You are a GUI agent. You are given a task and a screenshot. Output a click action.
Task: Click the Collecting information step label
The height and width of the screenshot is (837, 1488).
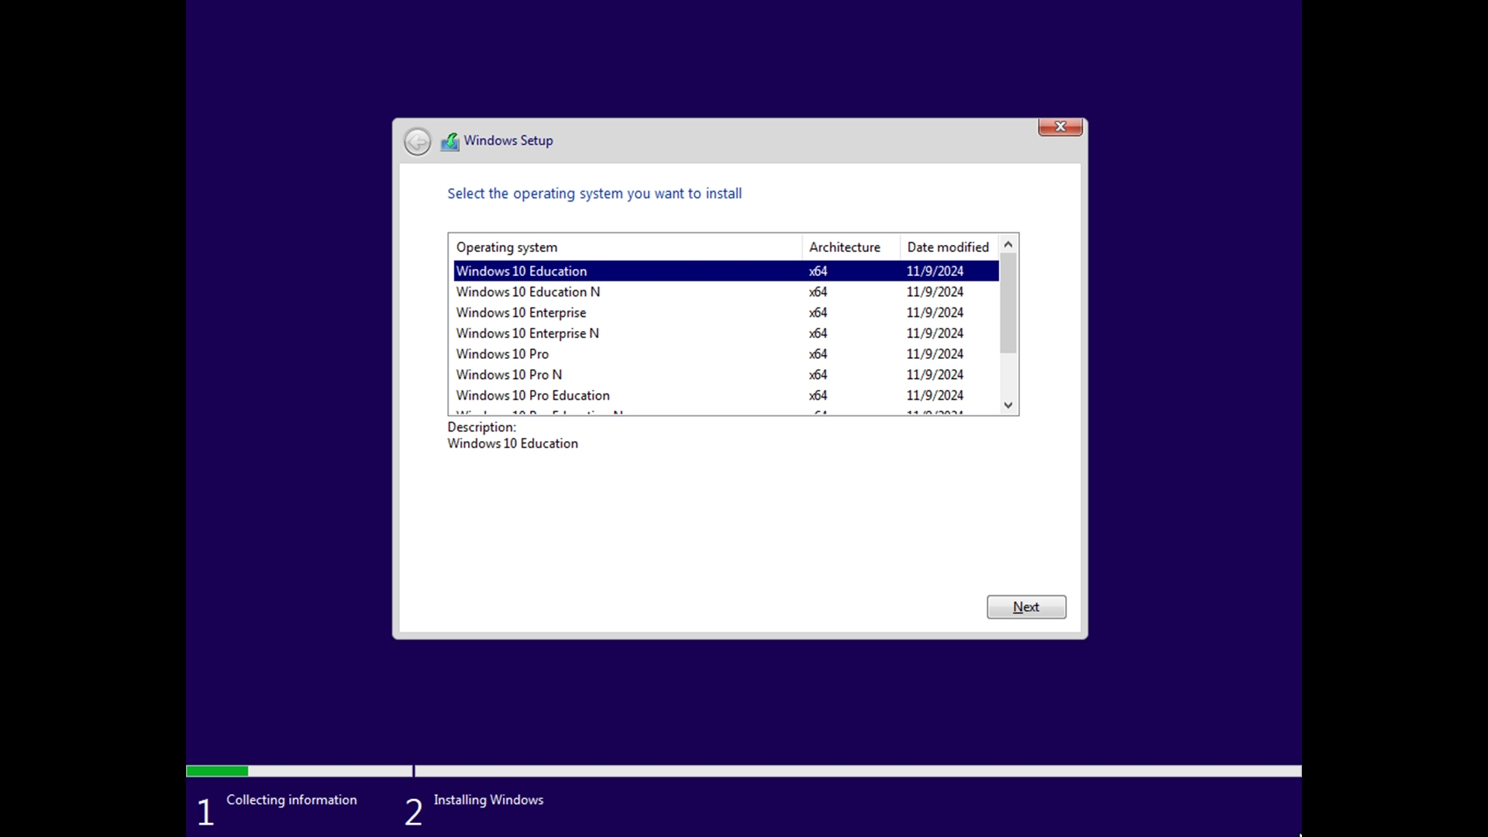click(291, 800)
